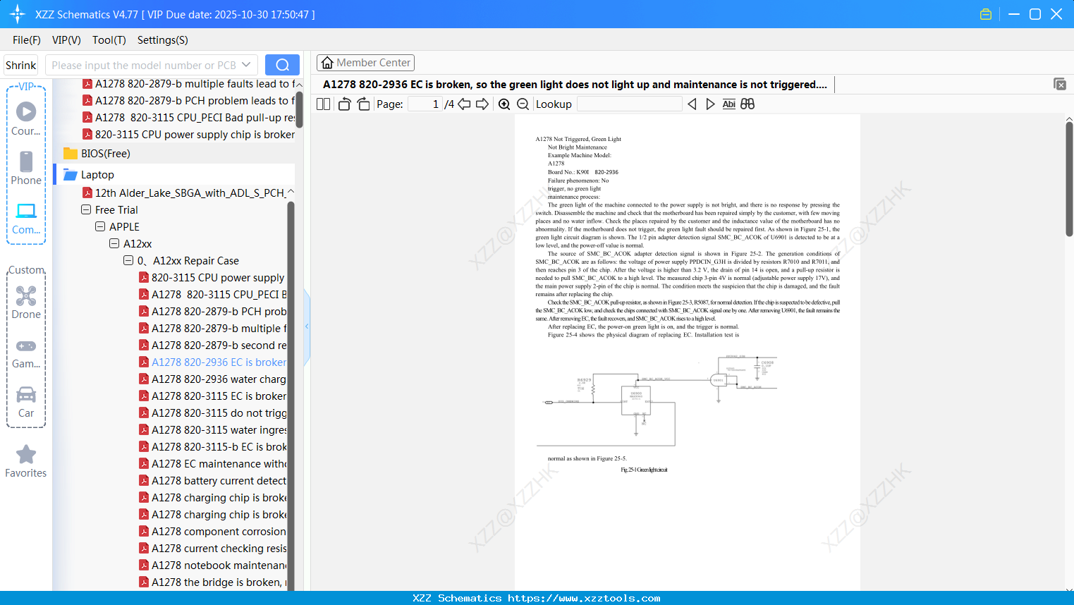Collapse the APPLE tree node
The width and height of the screenshot is (1074, 605).
pos(100,227)
